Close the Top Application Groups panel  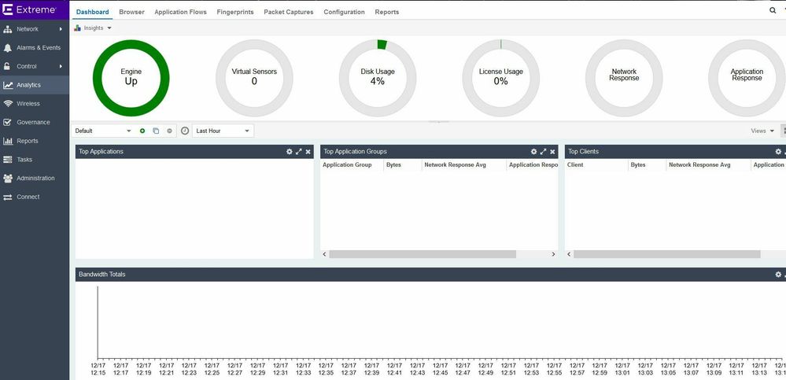point(552,151)
